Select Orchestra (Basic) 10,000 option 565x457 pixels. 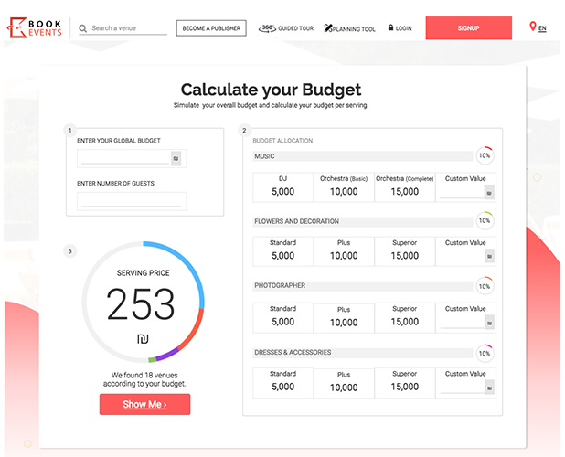point(344,187)
